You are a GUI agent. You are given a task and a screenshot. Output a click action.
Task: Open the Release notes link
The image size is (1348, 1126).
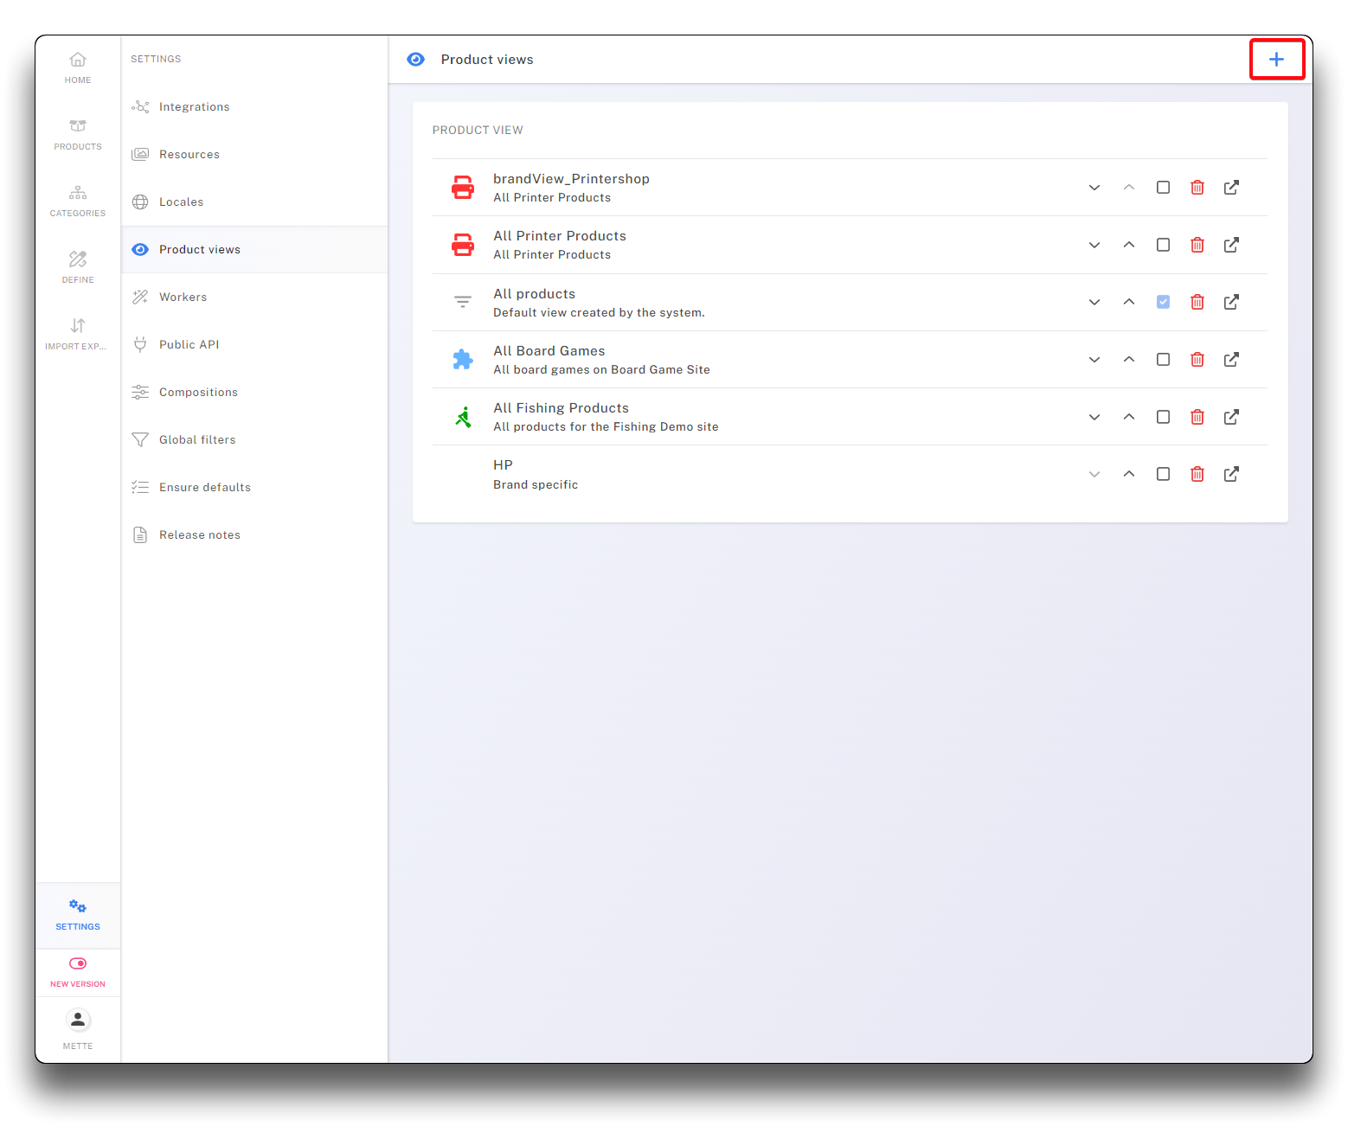(x=200, y=535)
